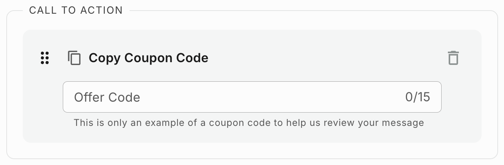Click the copy icon beside Copy Coupon Code
This screenshot has height=165, width=504.
[74, 58]
